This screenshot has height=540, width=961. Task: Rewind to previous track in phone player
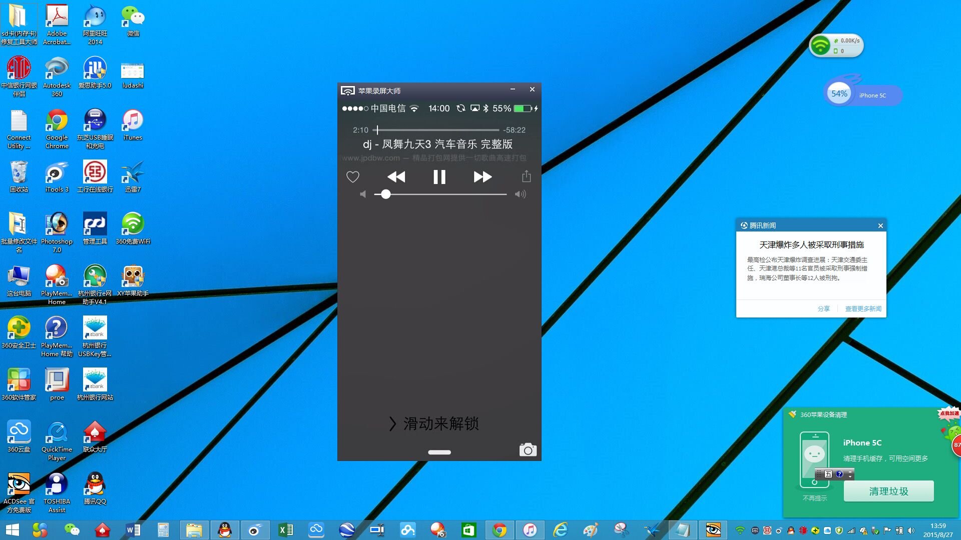click(396, 176)
